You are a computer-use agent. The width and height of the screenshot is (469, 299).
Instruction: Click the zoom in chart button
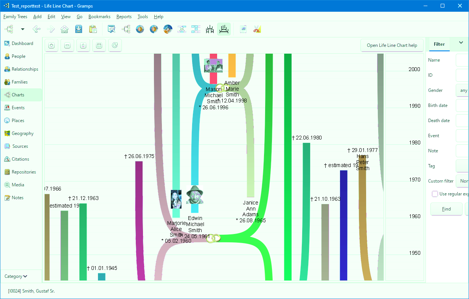click(52, 45)
